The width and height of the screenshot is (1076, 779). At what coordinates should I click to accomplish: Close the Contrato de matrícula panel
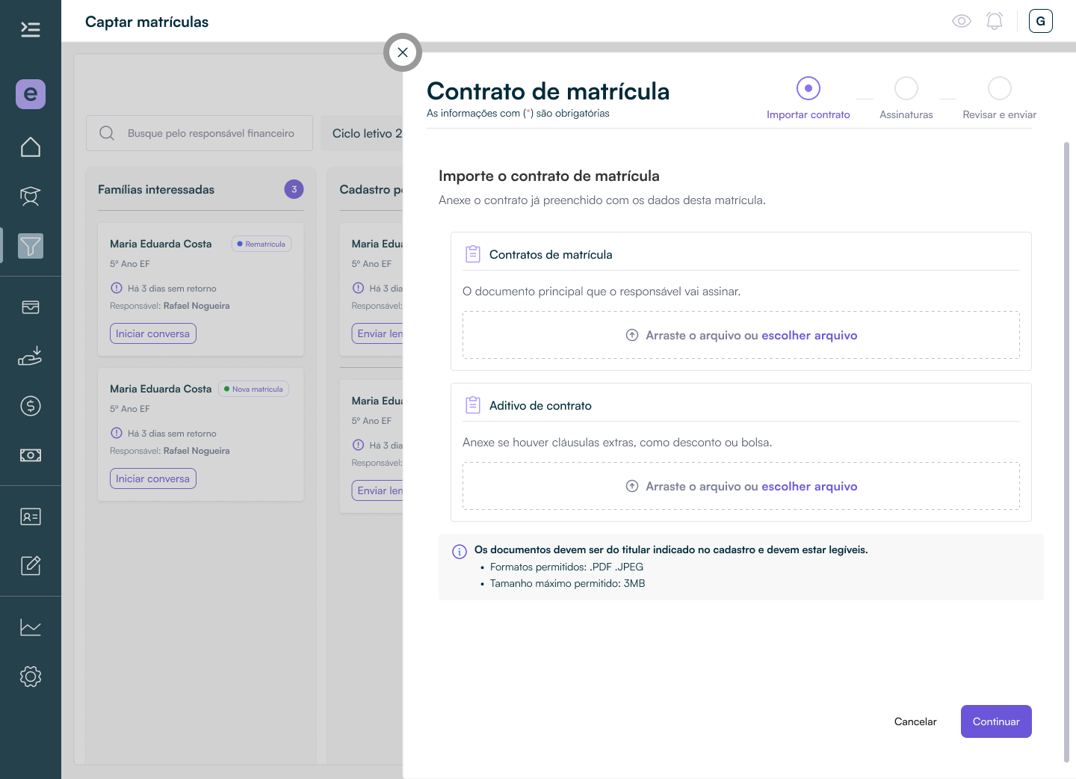coord(403,52)
